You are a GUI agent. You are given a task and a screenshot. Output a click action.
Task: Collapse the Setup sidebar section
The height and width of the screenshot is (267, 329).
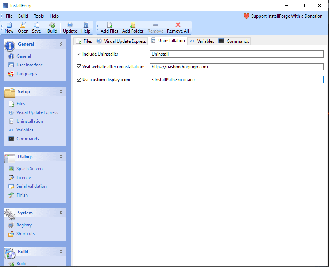tap(62, 92)
